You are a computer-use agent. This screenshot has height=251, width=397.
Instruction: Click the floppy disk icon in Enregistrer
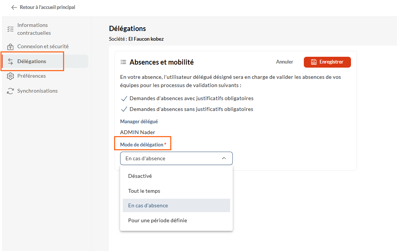pyautogui.click(x=314, y=62)
